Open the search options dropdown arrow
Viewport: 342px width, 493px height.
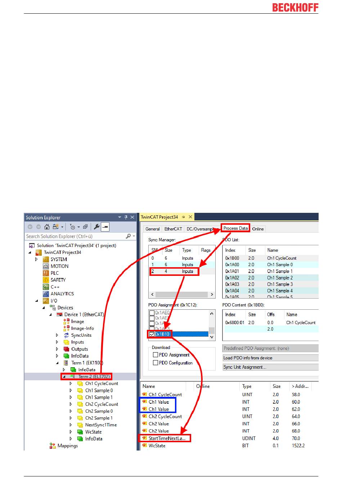click(134, 236)
